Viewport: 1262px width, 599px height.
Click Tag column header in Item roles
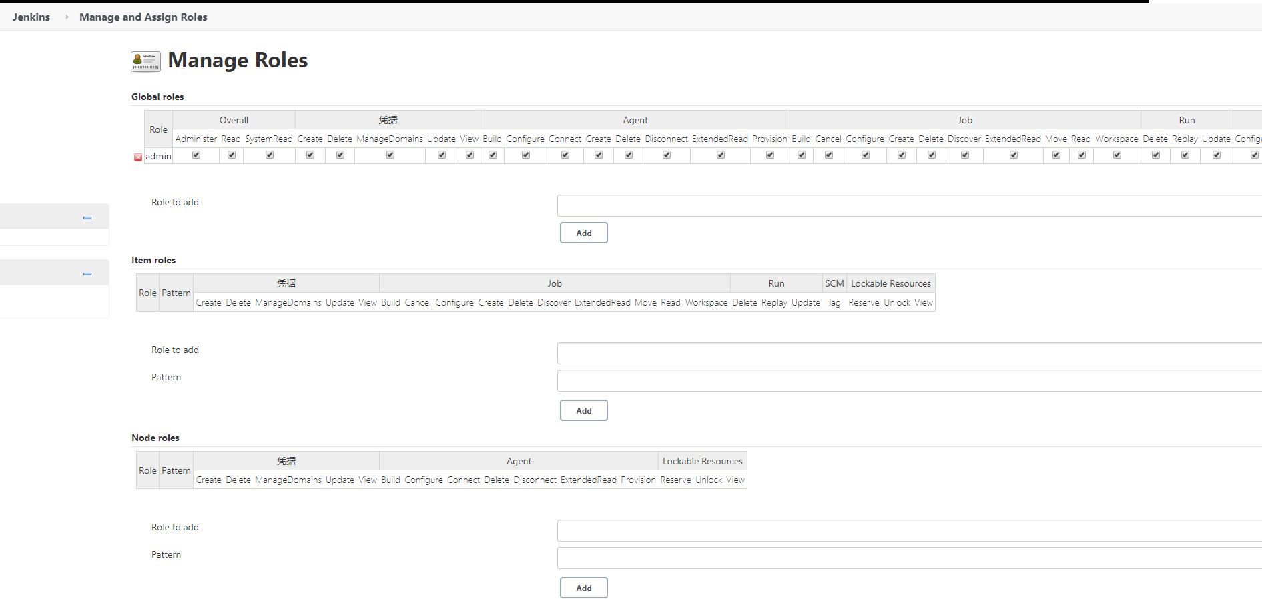tap(834, 302)
